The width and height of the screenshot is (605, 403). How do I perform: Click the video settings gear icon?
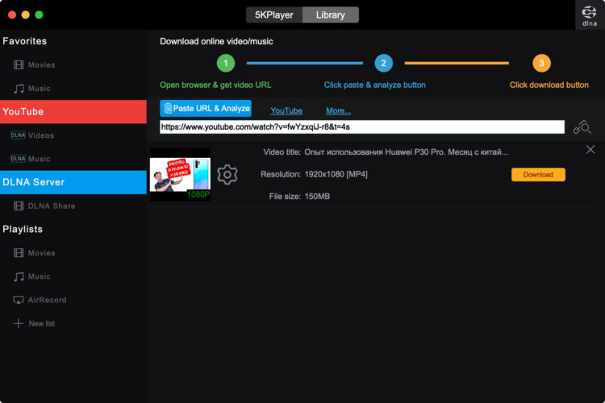[x=227, y=175]
